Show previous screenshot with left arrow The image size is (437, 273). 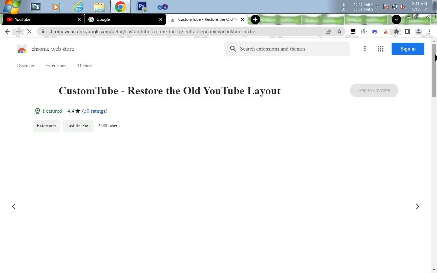(x=14, y=206)
